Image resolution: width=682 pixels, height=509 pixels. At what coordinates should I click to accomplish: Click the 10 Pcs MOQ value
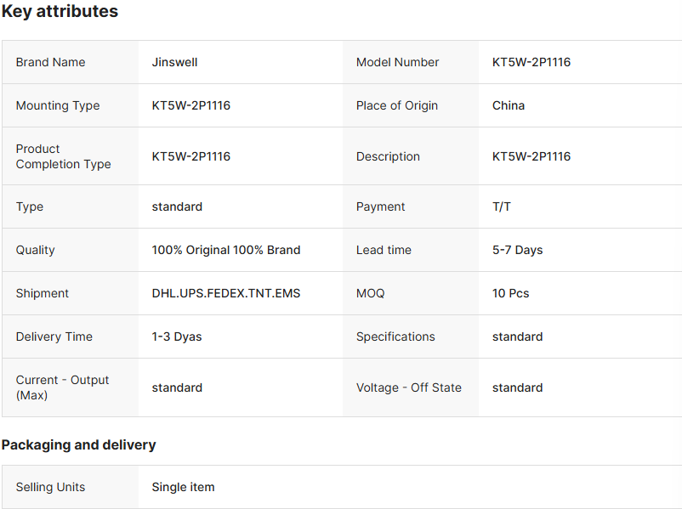pos(510,293)
